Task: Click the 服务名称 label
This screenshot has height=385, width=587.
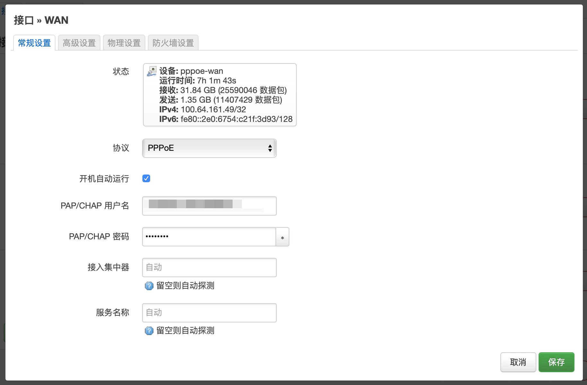Action: click(x=113, y=312)
